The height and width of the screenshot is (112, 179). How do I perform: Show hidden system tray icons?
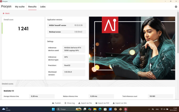pos(149,109)
